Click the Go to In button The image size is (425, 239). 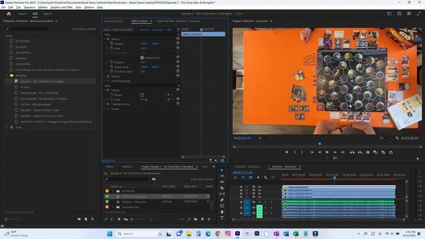(x=312, y=152)
